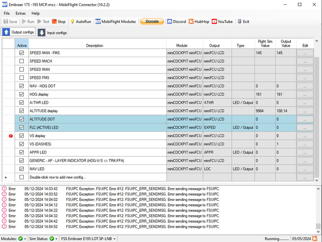Image resolution: width=322 pixels, height=242 pixels.
Task: Expand the Modules status dropdown
Action: tap(25, 239)
